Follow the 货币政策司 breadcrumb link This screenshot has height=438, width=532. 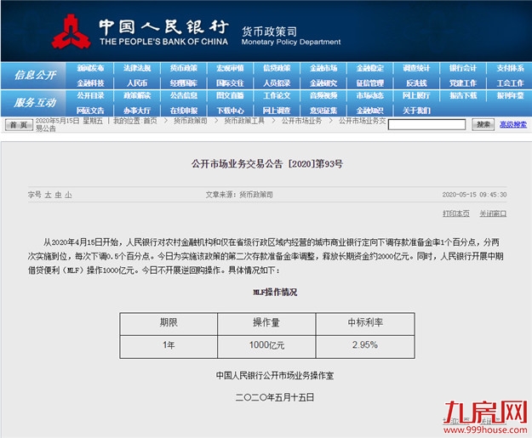coord(191,121)
